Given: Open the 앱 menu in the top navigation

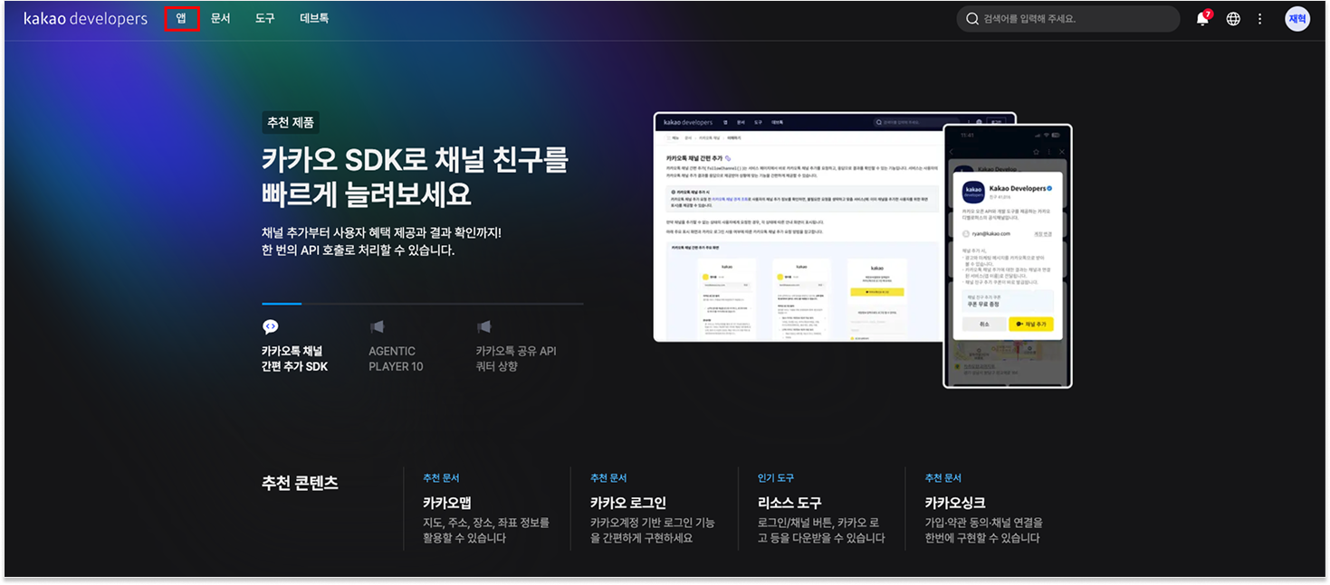Looking at the screenshot, I should tap(182, 18).
